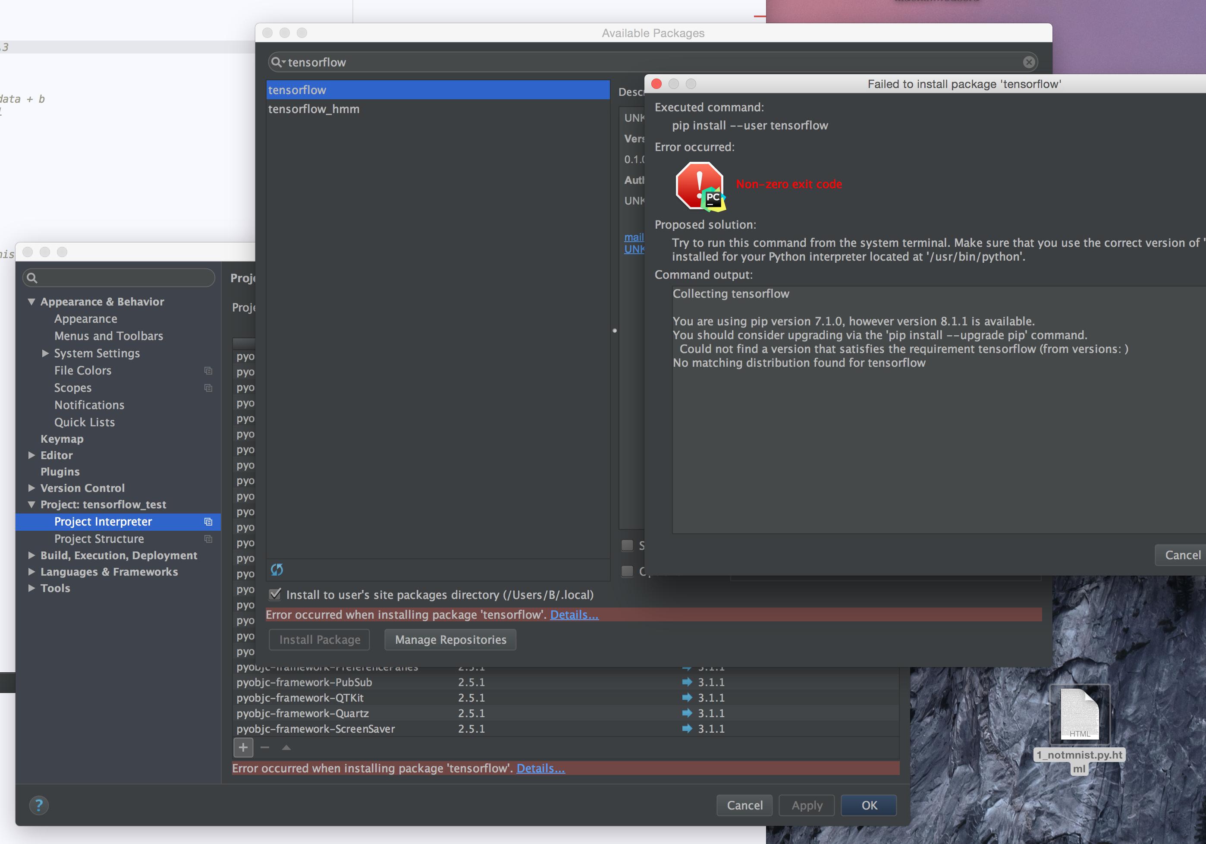
Task: Click the red error stop icon
Action: click(699, 185)
